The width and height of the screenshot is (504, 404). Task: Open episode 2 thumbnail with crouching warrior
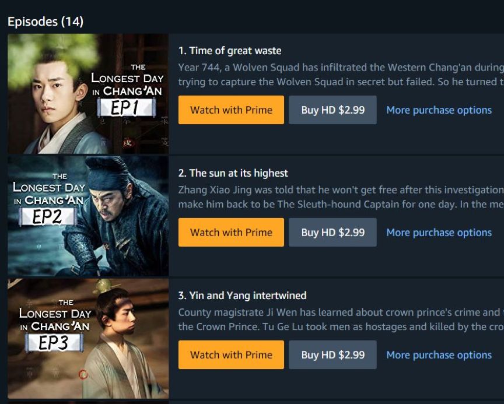[88, 216]
